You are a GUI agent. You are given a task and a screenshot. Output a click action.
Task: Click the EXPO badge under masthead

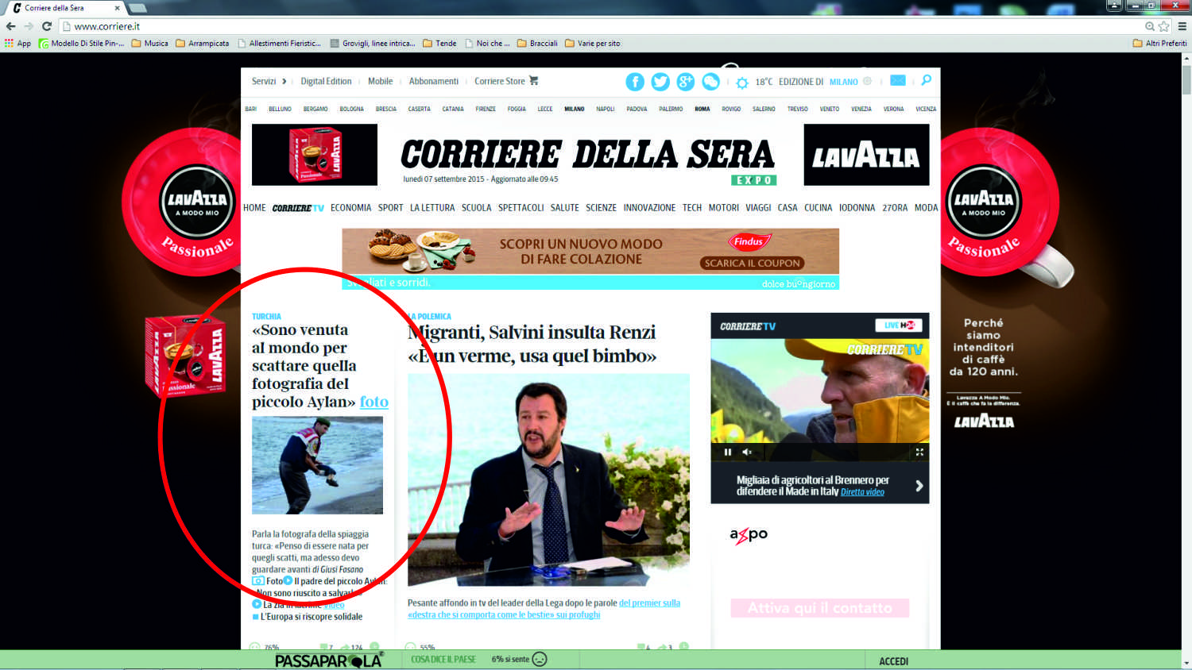754,180
